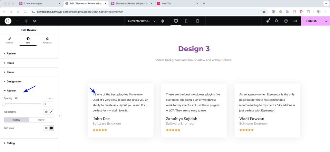Preview changes with the eye icon
The height and width of the screenshot is (152, 330).
point(295,21)
